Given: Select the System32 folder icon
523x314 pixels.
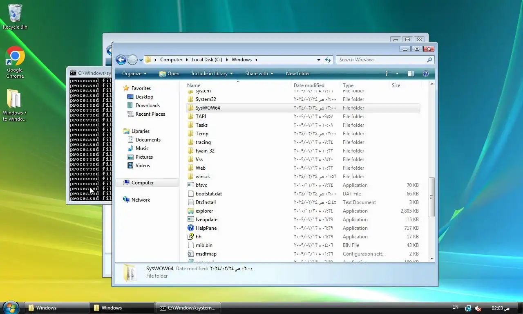Looking at the screenshot, I should [190, 99].
